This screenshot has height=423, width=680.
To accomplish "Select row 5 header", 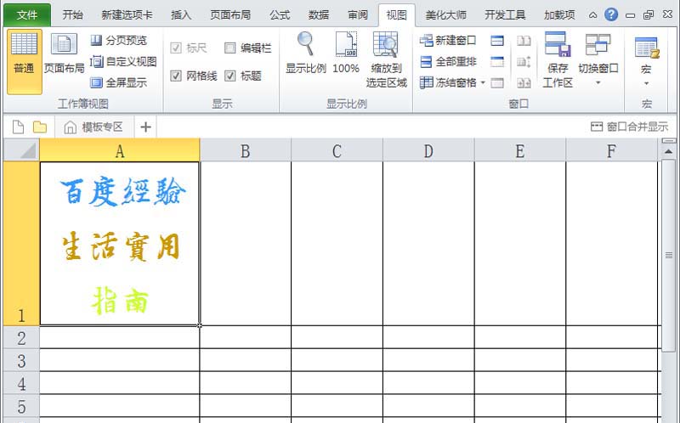I will (22, 406).
